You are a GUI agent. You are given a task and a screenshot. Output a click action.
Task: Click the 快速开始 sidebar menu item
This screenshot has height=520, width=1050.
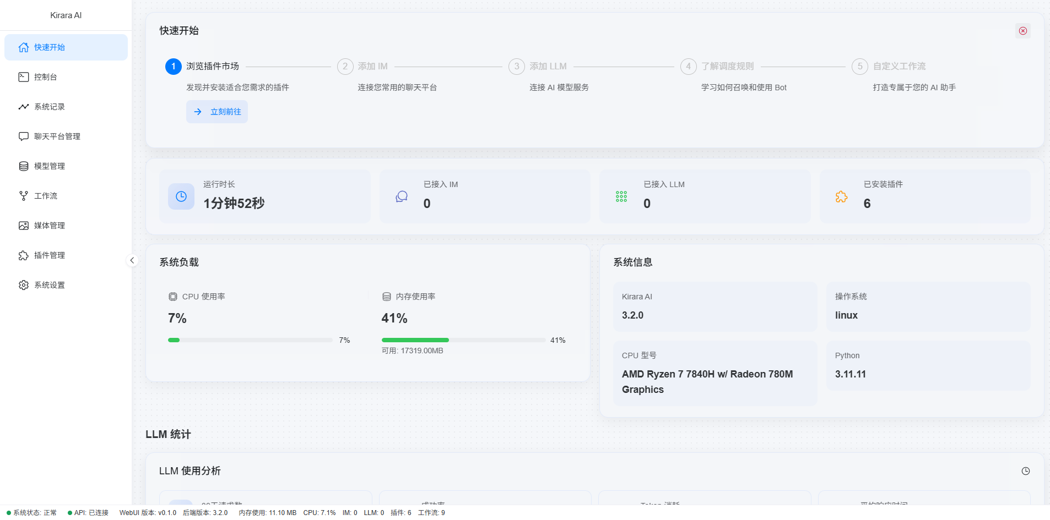[x=66, y=47]
